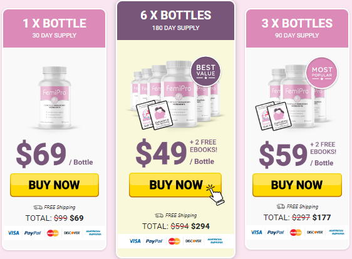Click the $49 per bottle price

pos(161,153)
